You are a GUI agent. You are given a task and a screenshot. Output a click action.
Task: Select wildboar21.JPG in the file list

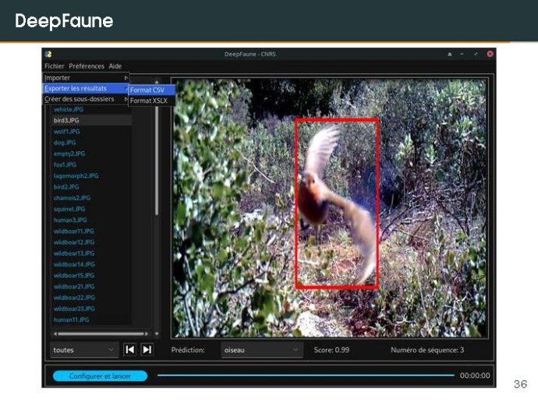(74, 286)
